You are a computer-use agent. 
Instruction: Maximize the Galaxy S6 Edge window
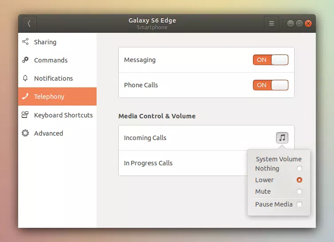point(299,23)
